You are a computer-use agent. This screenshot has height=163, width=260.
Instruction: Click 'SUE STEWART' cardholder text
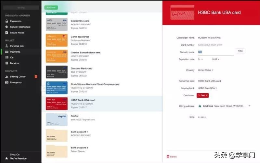[x=78, y=72]
